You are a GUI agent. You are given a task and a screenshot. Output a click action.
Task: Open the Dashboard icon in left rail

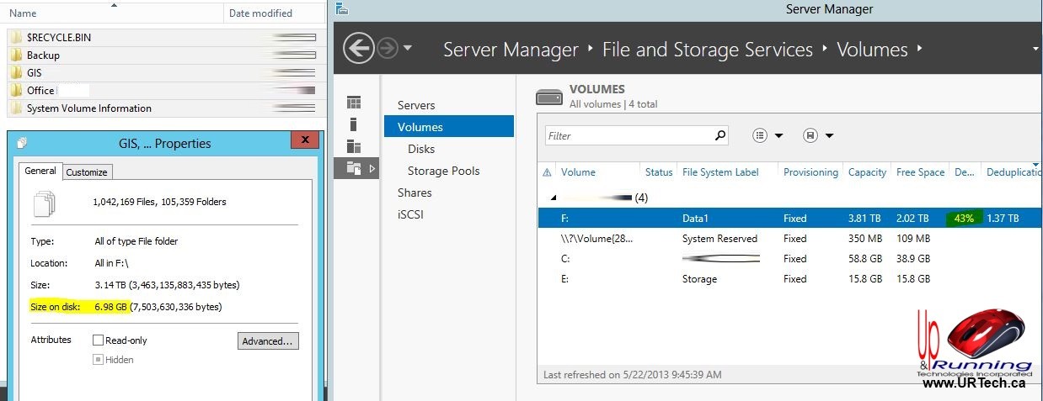[x=354, y=103]
